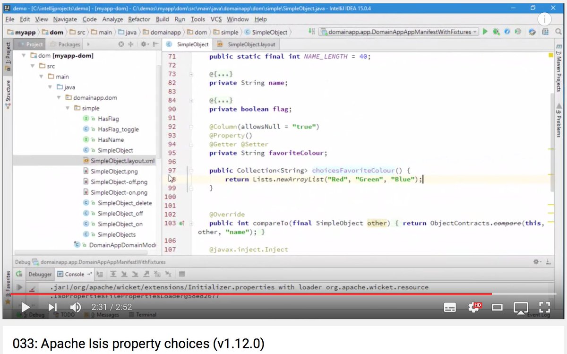Evaluate expression icon in debugger toolbar
This screenshot has height=354, width=567.
tap(182, 274)
